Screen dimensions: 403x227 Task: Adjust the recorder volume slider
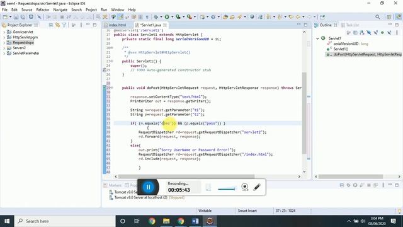pos(227,189)
